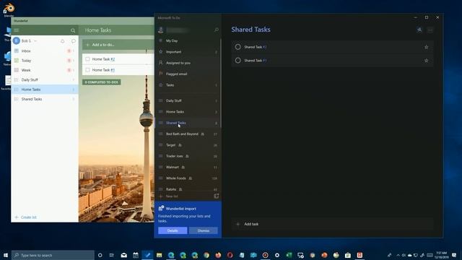
Task: Open Excel from taskbar
Action: 289,255
